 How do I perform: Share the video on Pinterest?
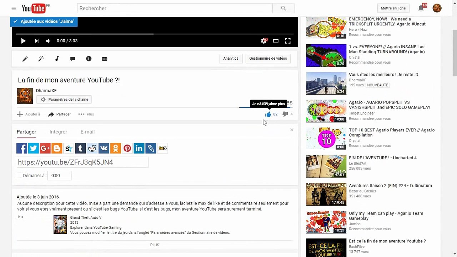tap(127, 148)
